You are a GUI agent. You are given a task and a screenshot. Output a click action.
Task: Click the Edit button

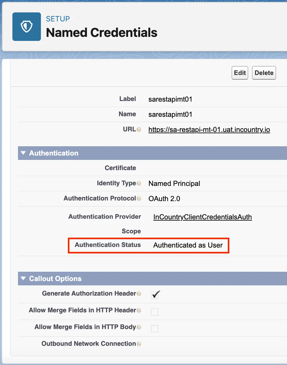[x=240, y=73]
